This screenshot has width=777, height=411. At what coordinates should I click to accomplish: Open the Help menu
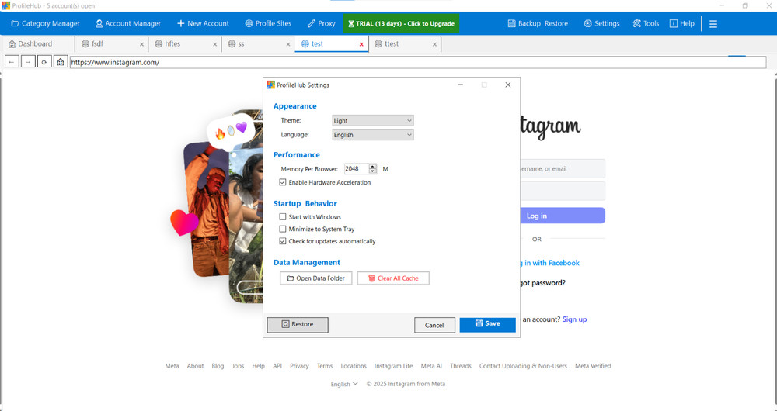(682, 23)
